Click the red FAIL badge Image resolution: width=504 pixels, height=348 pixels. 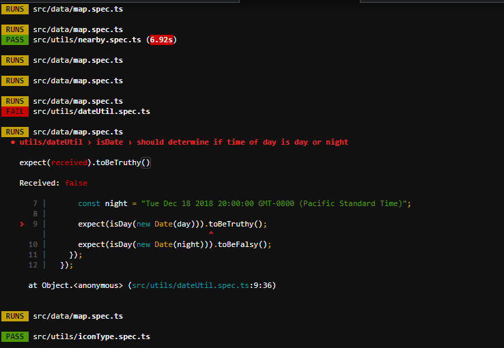(x=15, y=111)
